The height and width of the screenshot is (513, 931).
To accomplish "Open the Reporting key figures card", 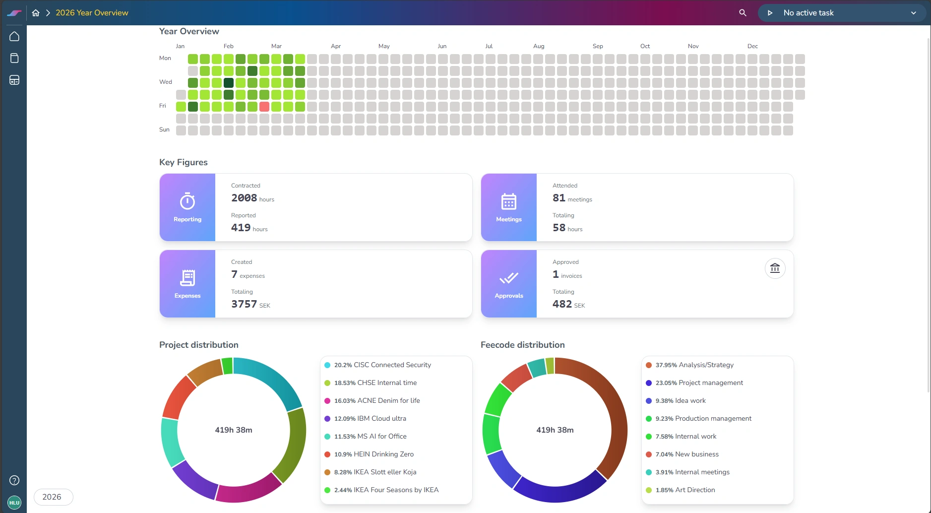I will pyautogui.click(x=187, y=207).
